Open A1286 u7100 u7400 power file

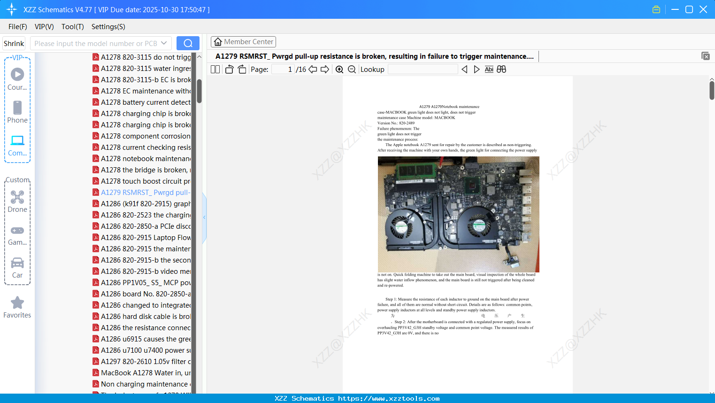(x=142, y=350)
